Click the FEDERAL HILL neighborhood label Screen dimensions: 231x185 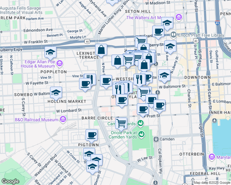point(205,174)
